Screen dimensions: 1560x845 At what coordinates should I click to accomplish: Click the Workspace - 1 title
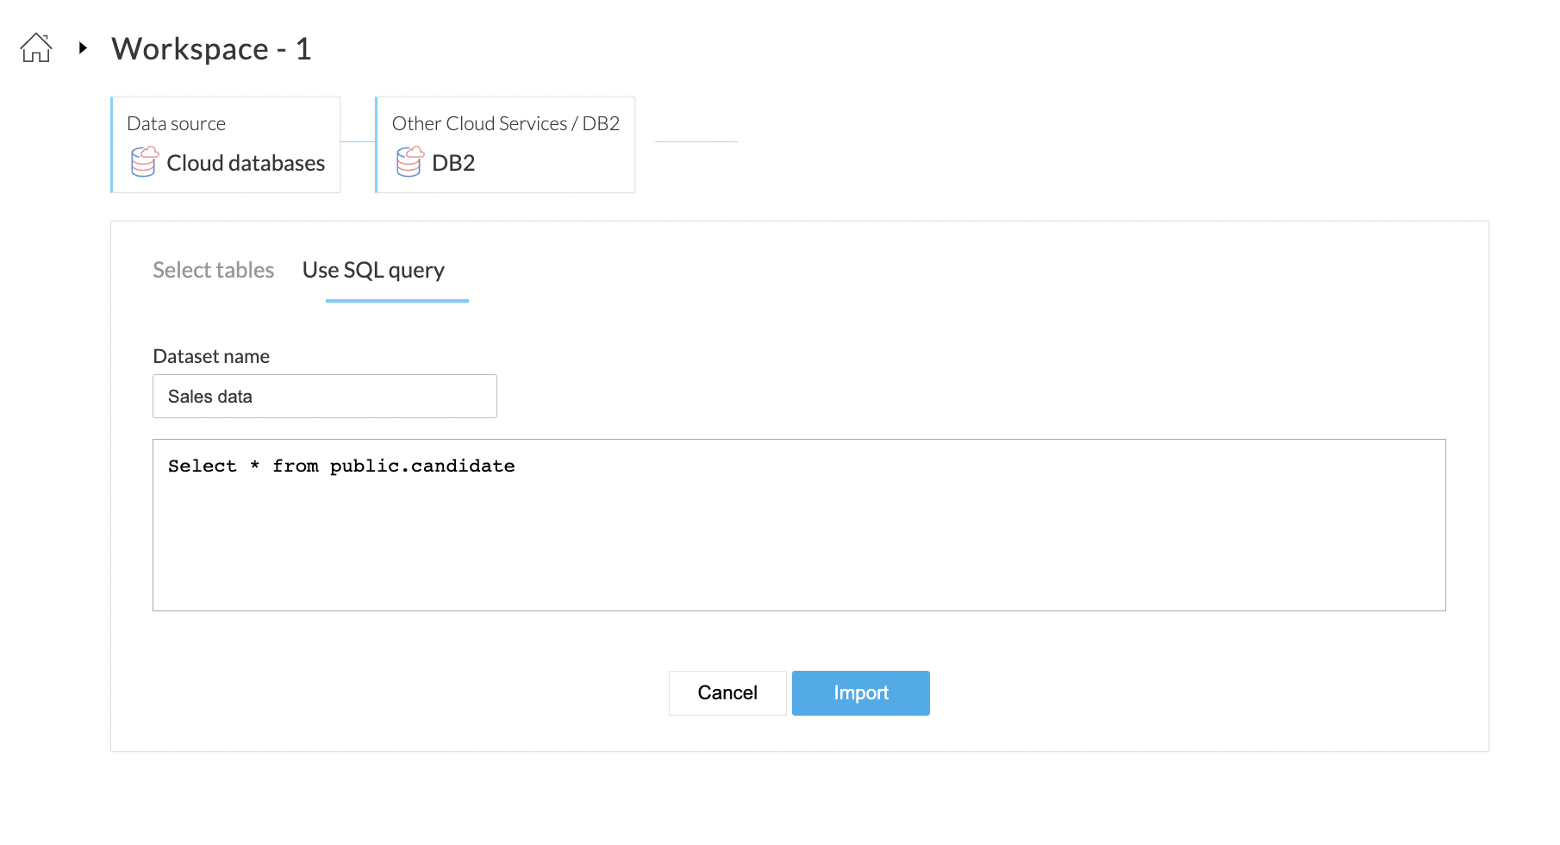[211, 49]
